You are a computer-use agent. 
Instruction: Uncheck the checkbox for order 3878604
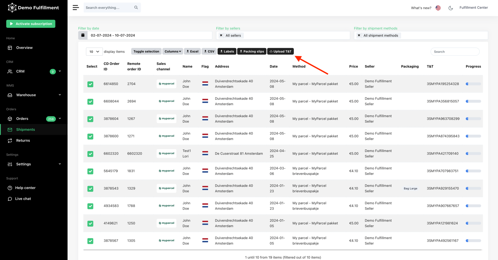click(90, 119)
